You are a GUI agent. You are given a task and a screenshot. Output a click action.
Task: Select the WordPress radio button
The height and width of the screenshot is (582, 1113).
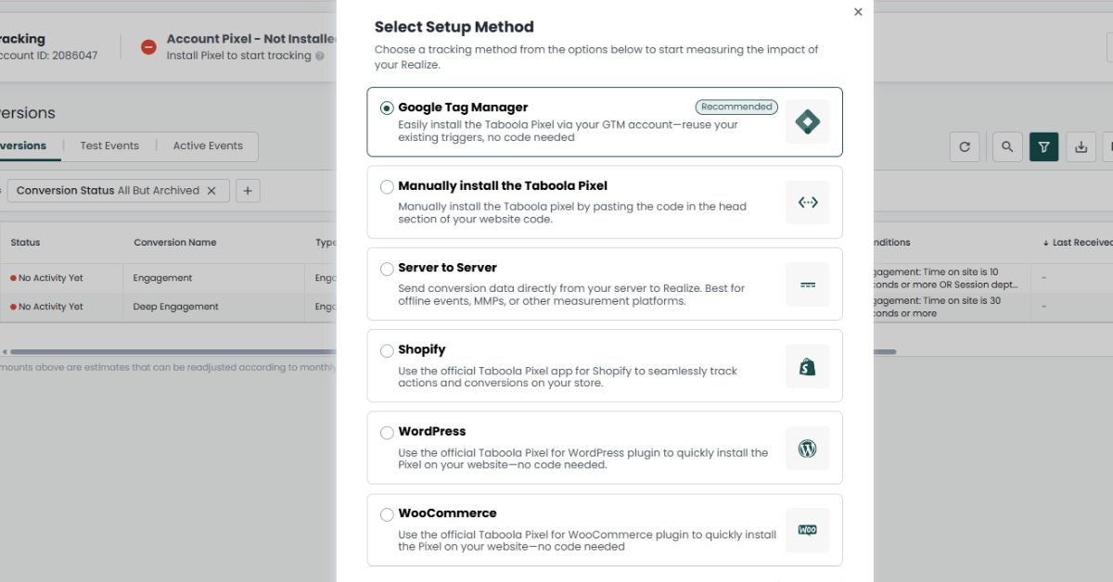387,432
